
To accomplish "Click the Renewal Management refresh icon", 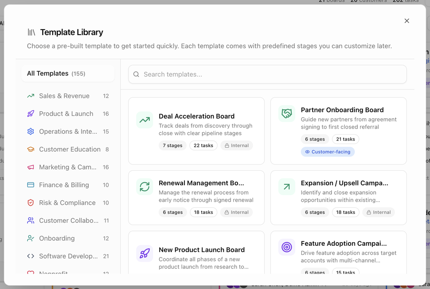I will [145, 187].
